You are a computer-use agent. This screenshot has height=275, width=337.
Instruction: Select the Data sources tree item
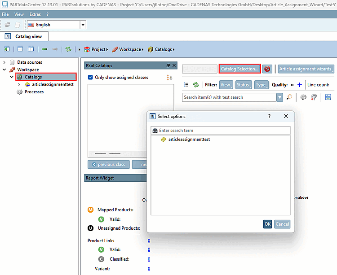(x=30, y=62)
